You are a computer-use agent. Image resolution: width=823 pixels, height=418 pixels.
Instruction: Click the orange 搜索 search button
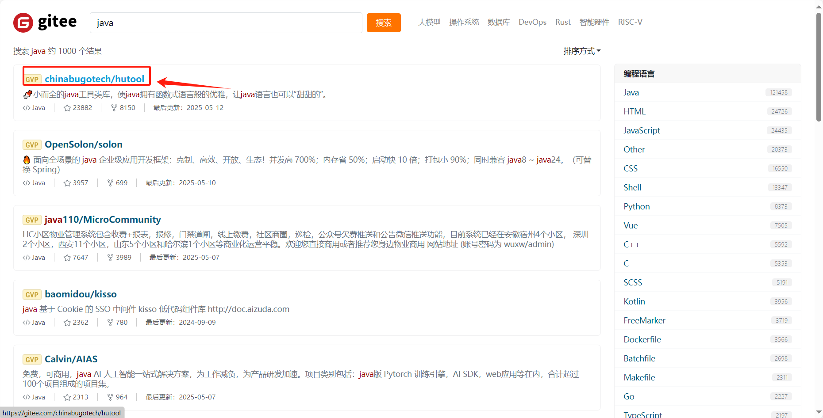pyautogui.click(x=384, y=23)
